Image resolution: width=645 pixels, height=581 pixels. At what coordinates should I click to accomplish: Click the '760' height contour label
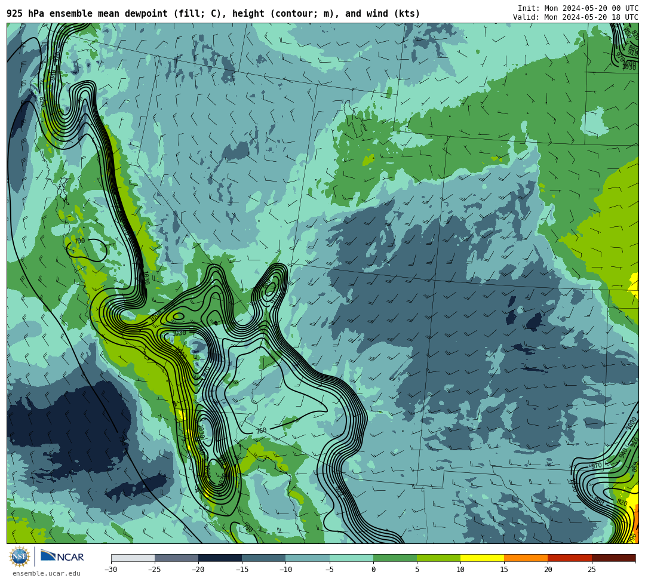(261, 431)
